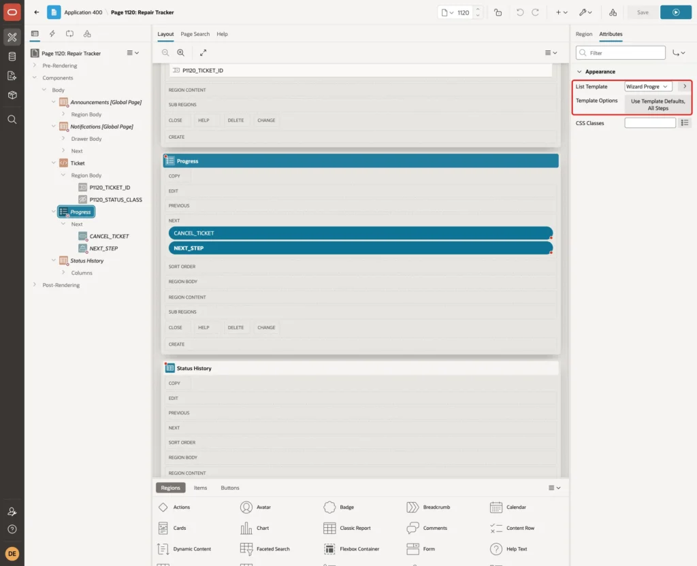Save and run the page
Screen dimensions: 697x566
(676, 12)
